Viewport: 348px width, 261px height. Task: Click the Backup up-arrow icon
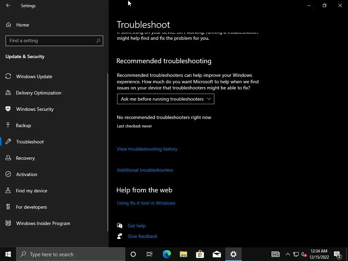pyautogui.click(x=8, y=125)
